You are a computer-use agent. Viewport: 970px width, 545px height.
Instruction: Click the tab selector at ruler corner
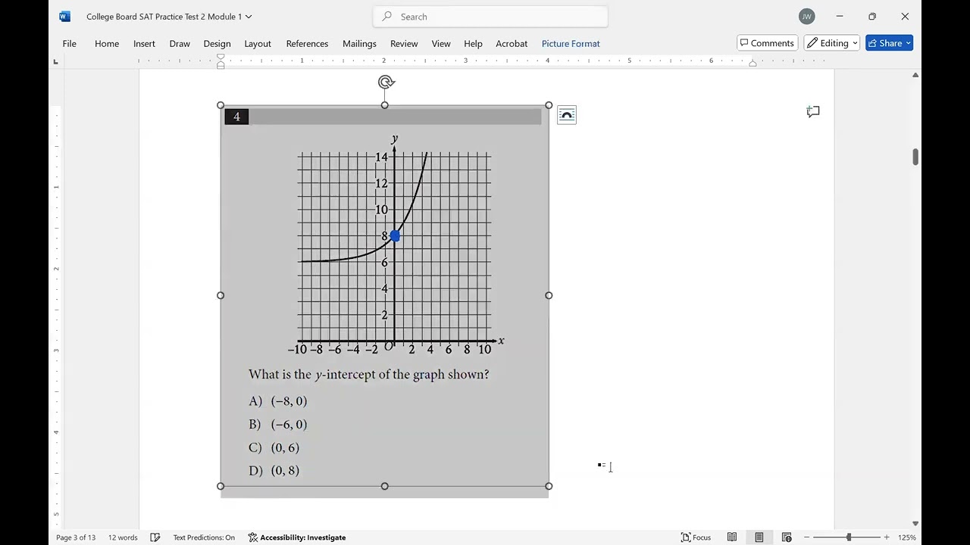(x=55, y=61)
